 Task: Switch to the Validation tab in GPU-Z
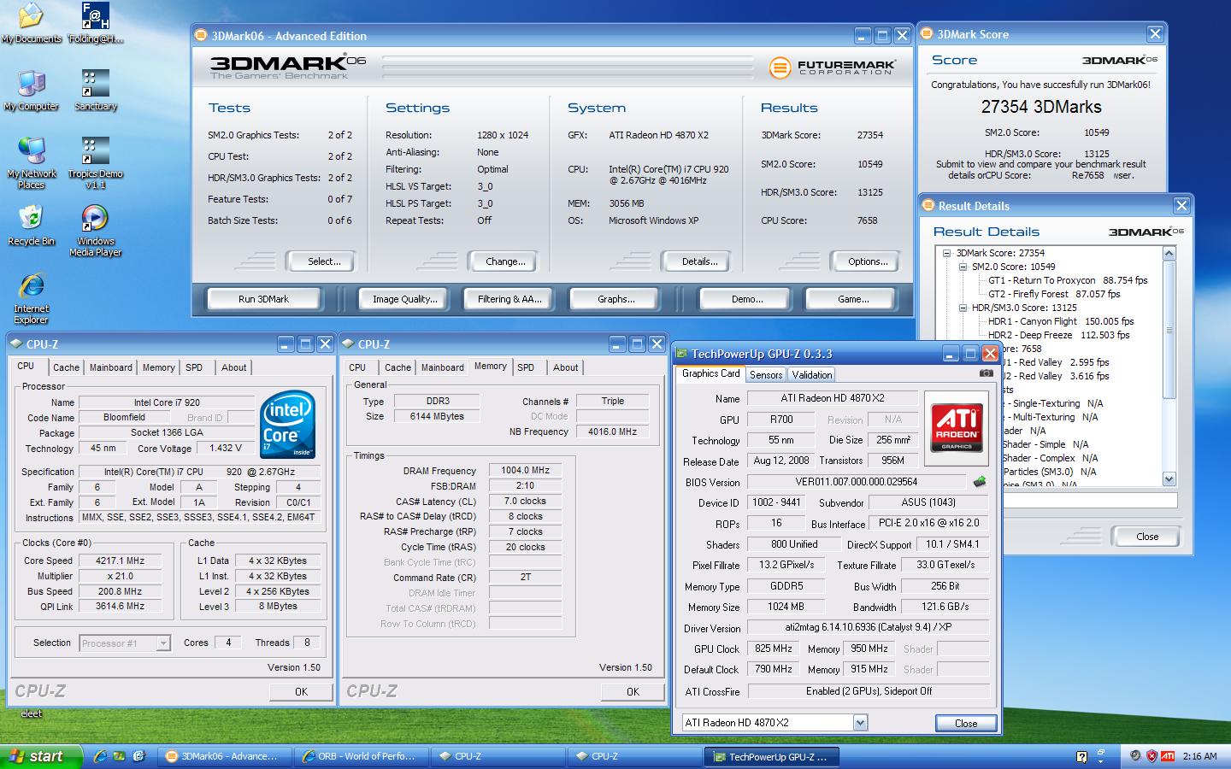pyautogui.click(x=811, y=375)
